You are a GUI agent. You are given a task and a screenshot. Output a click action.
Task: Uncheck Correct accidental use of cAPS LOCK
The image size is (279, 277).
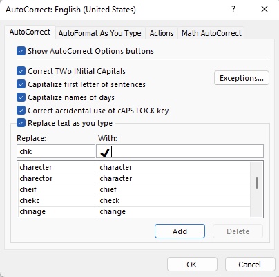point(21,111)
